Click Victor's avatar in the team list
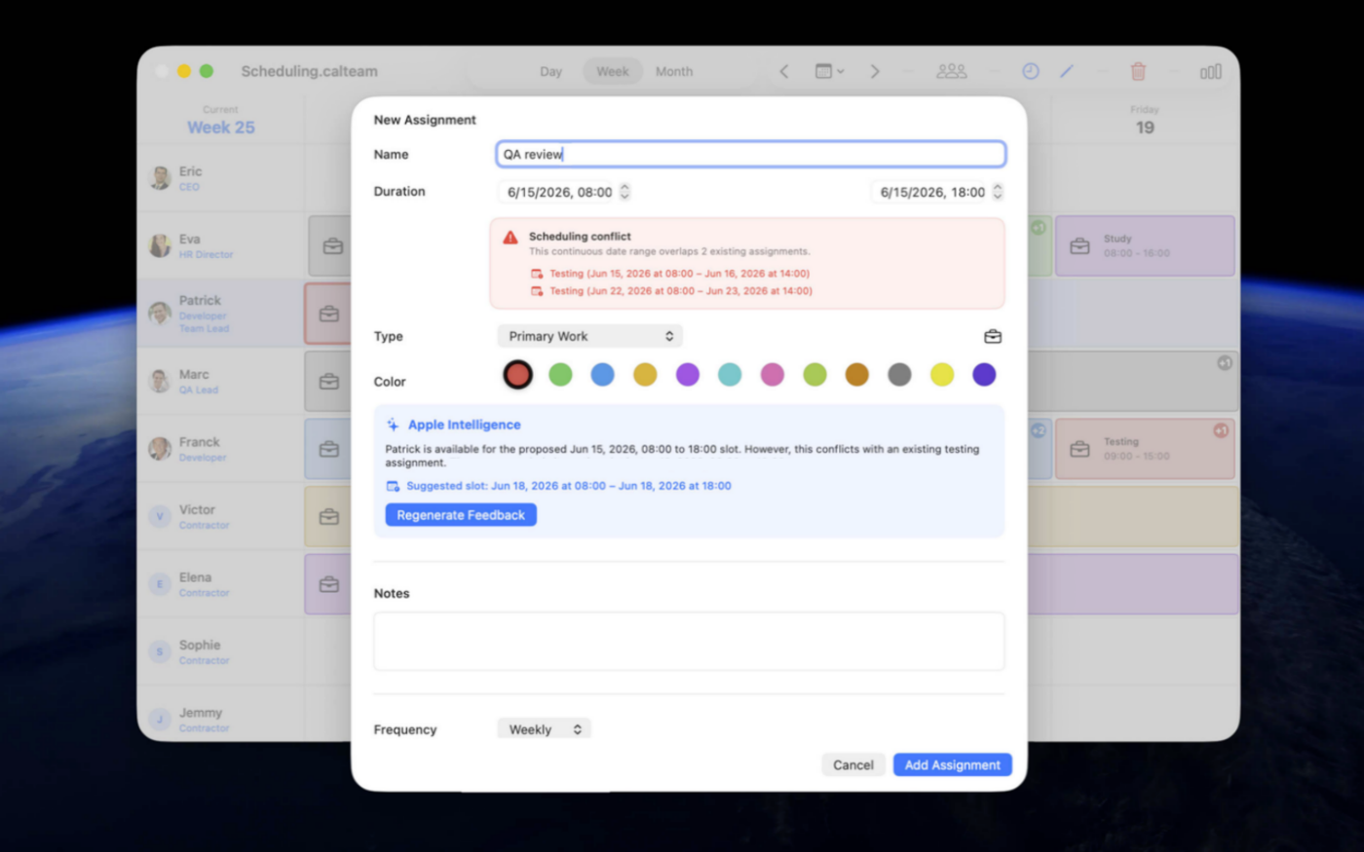Screen dimensions: 1364x852 [160, 516]
